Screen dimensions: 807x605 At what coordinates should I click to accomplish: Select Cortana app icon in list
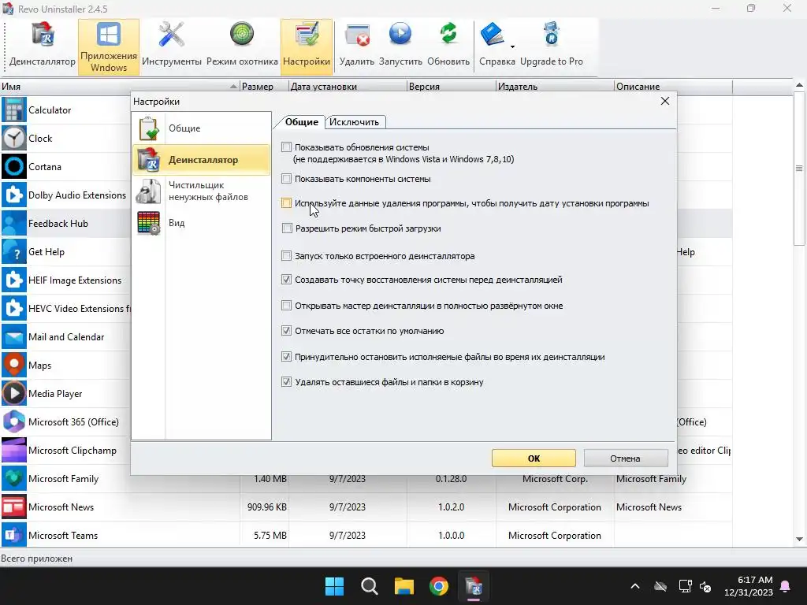coord(14,167)
